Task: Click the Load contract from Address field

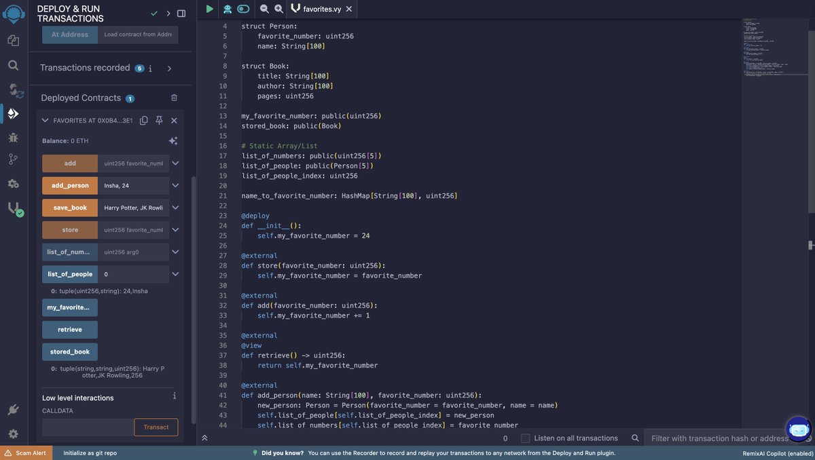Action: tap(138, 35)
